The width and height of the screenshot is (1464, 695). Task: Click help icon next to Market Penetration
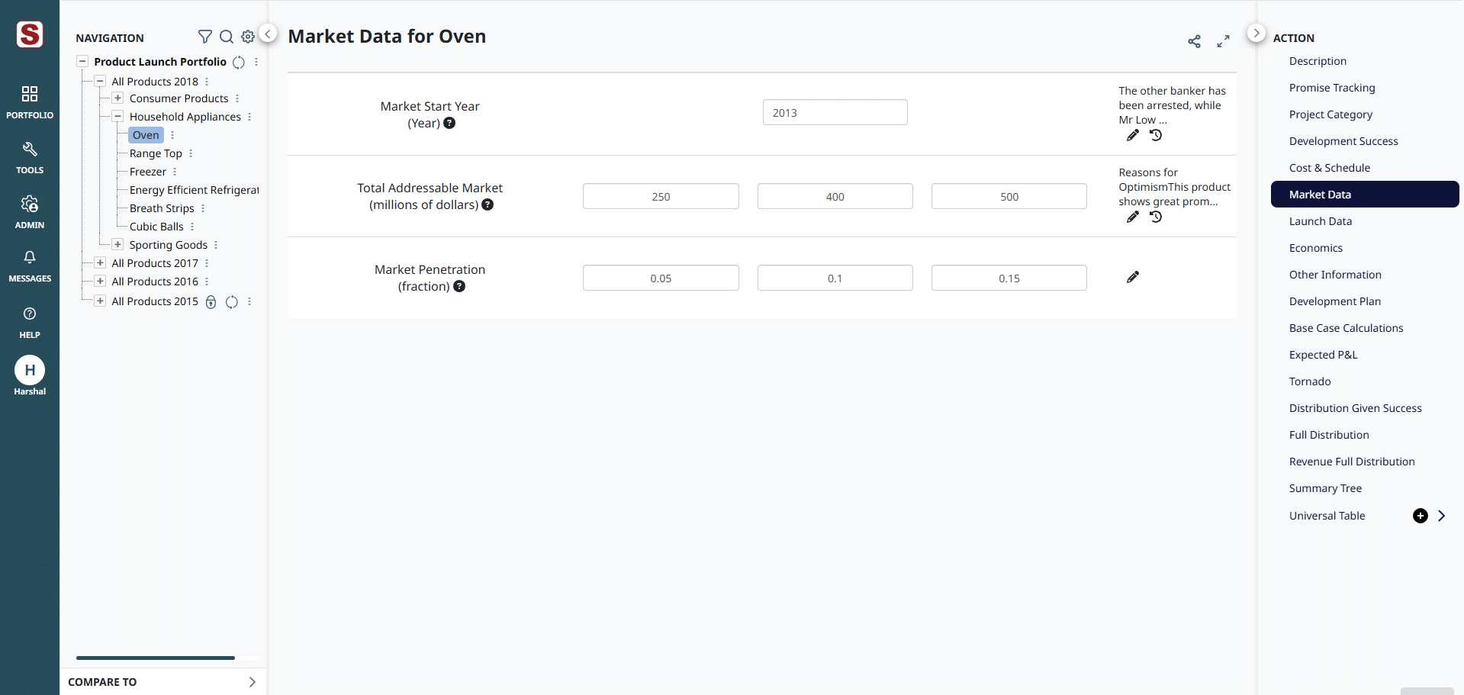[x=459, y=287]
